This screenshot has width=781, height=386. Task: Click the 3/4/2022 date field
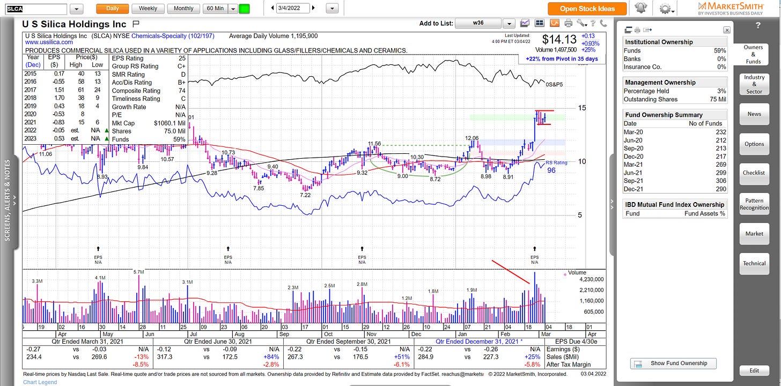[x=293, y=8]
